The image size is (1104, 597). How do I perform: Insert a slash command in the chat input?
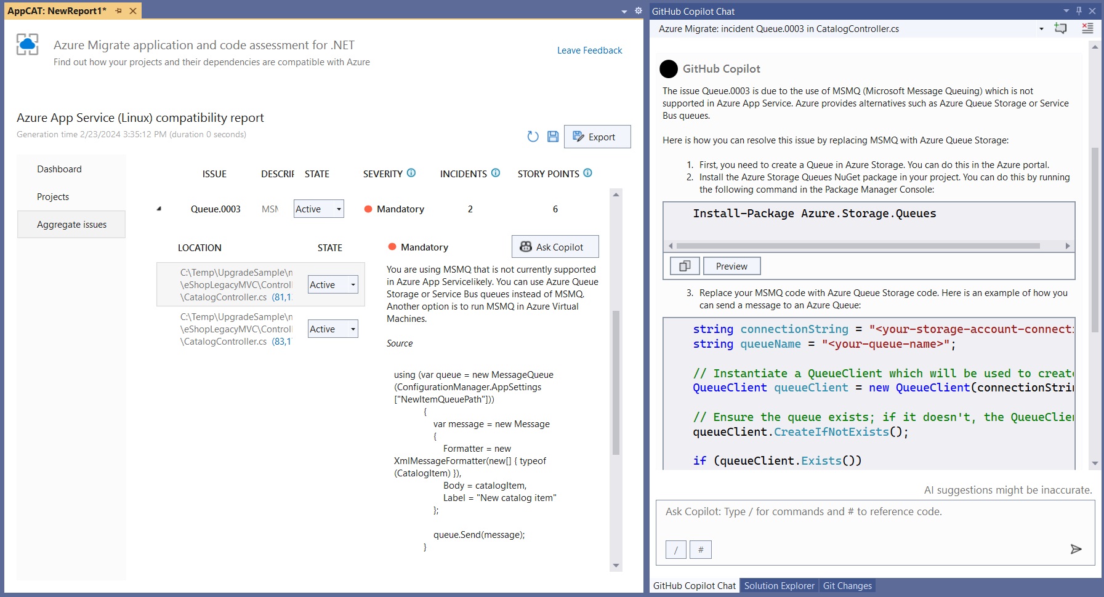pyautogui.click(x=675, y=549)
